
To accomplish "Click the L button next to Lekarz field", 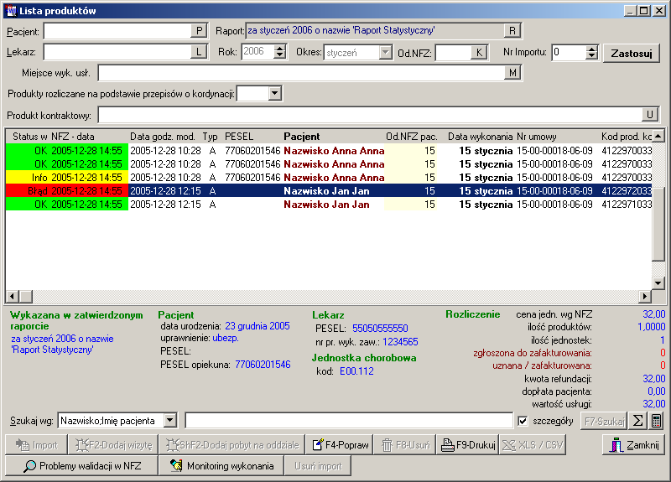I will (199, 52).
